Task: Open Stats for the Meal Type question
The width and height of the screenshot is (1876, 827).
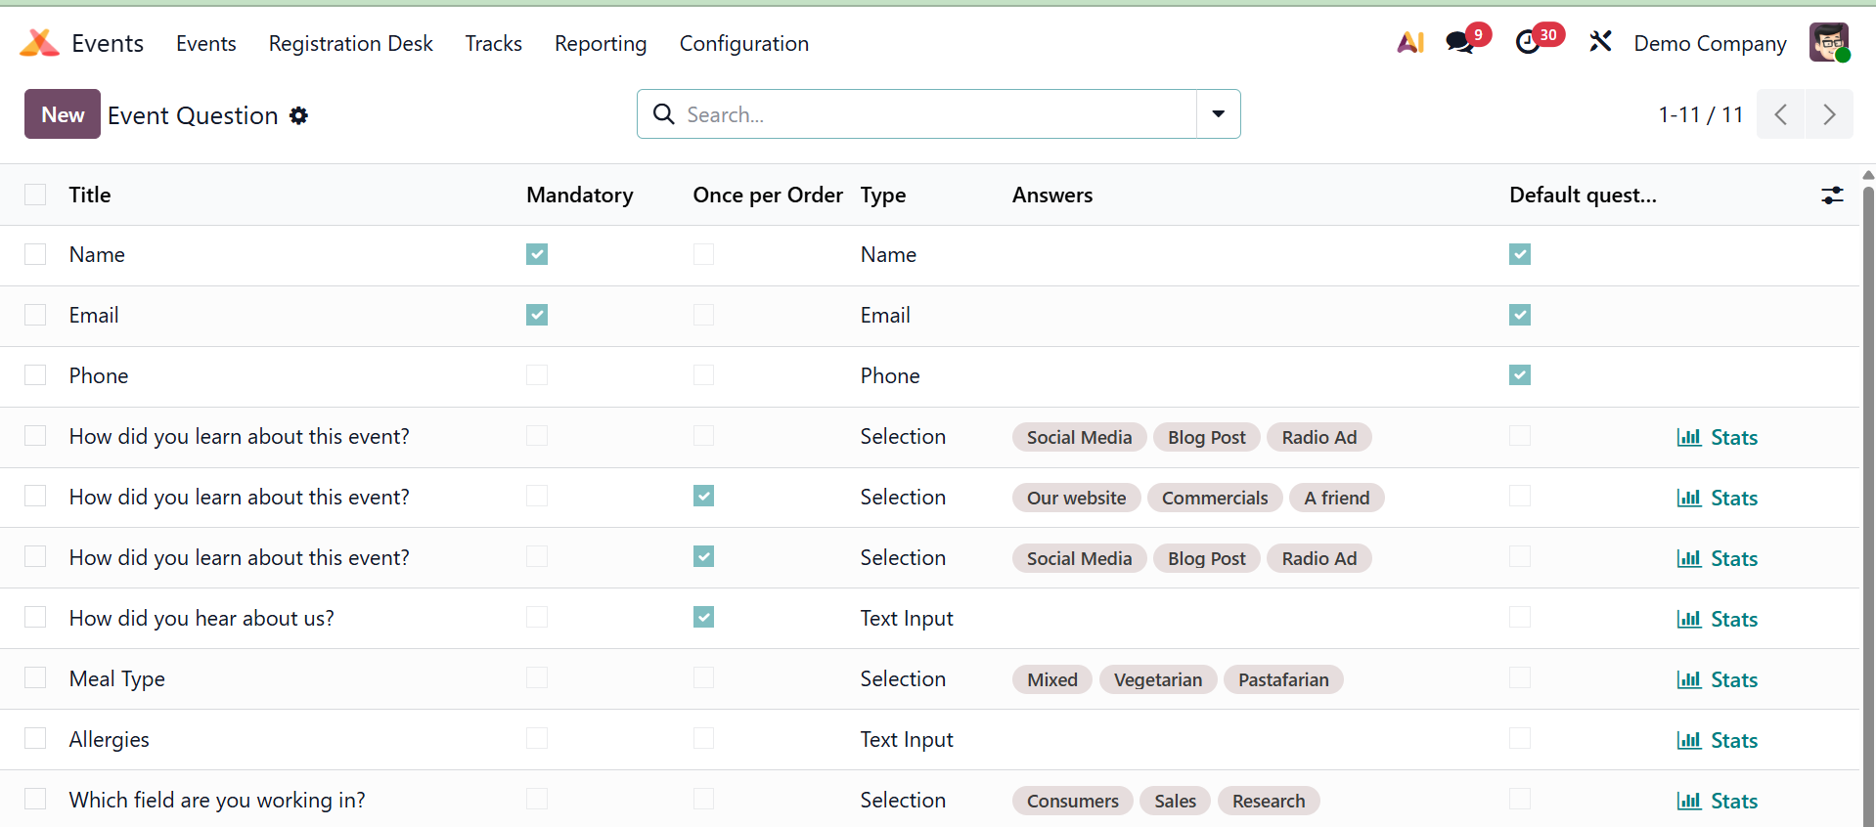Action: coord(1718,679)
